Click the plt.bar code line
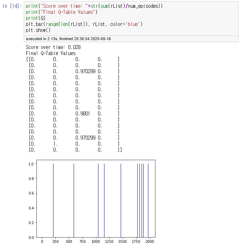 pos(84,24)
